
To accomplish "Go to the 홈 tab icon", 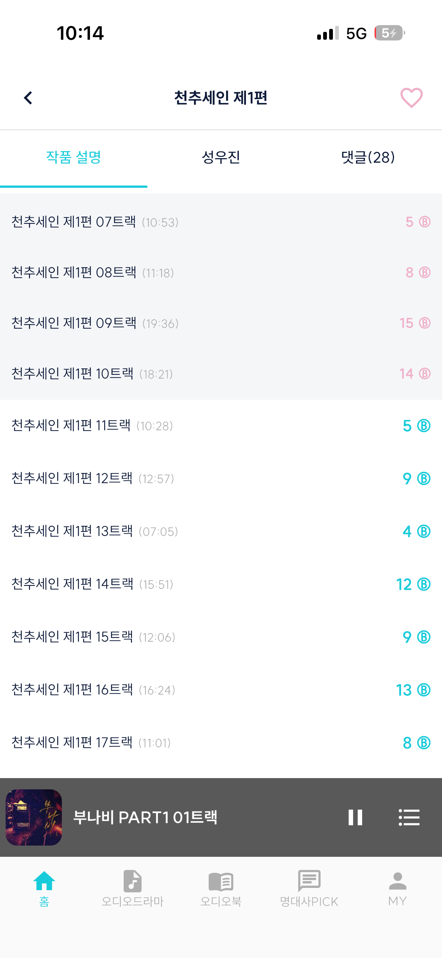I will point(44,888).
